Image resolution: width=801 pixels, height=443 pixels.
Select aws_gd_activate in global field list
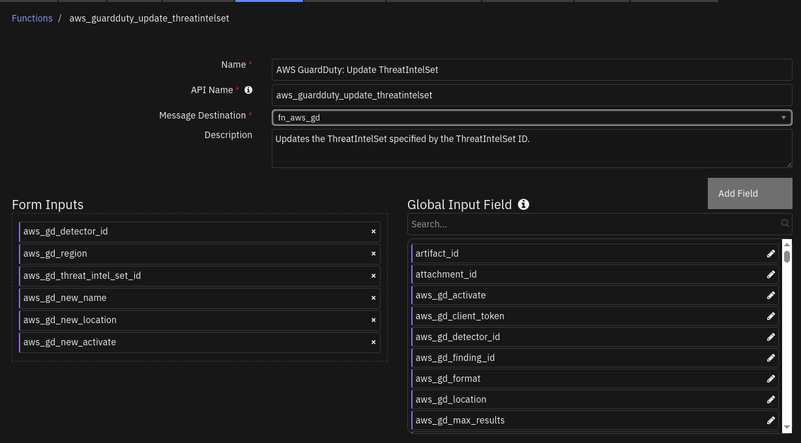tap(595, 295)
